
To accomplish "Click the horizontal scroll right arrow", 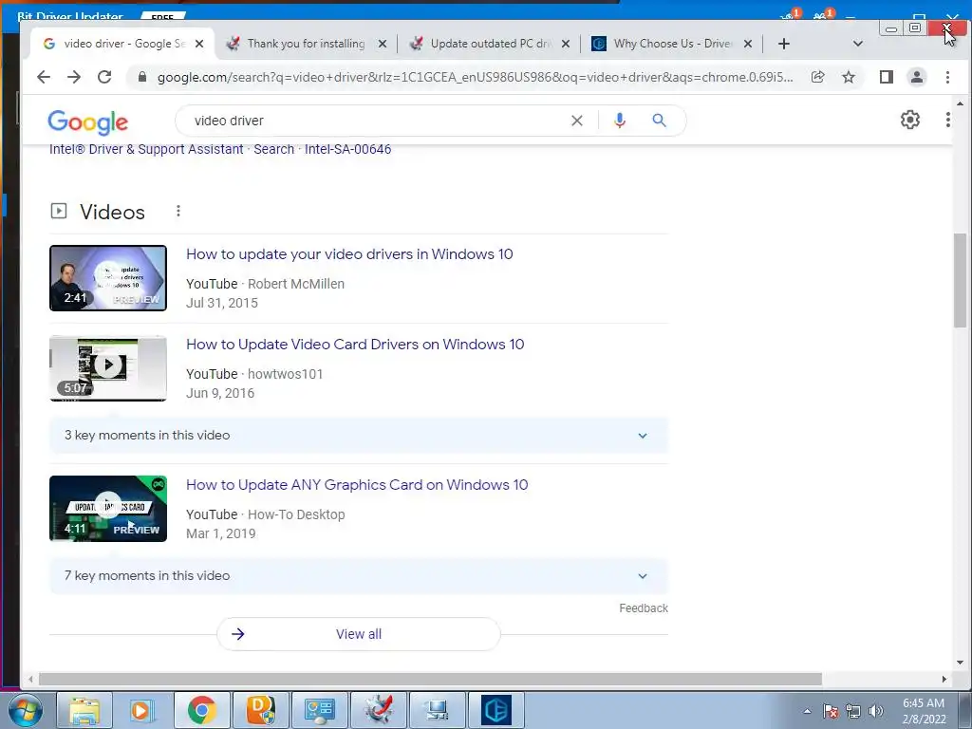I will [x=944, y=680].
